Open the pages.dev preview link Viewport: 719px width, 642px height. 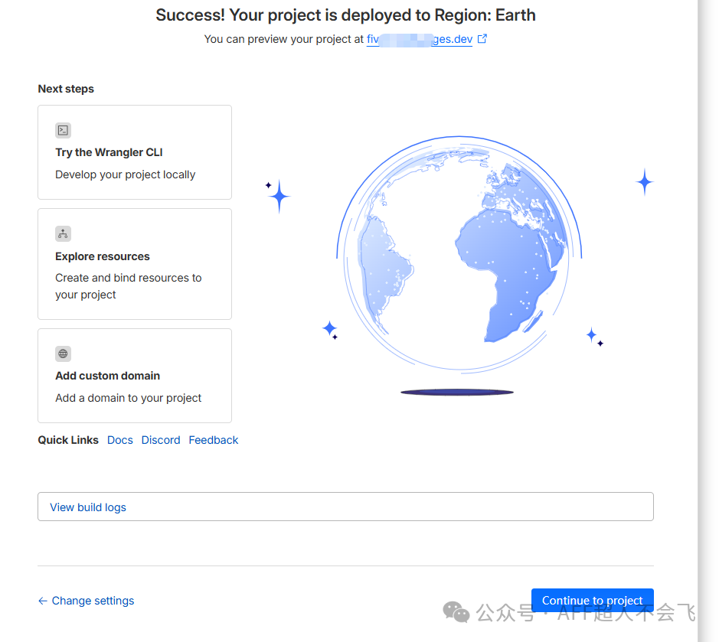tap(419, 39)
